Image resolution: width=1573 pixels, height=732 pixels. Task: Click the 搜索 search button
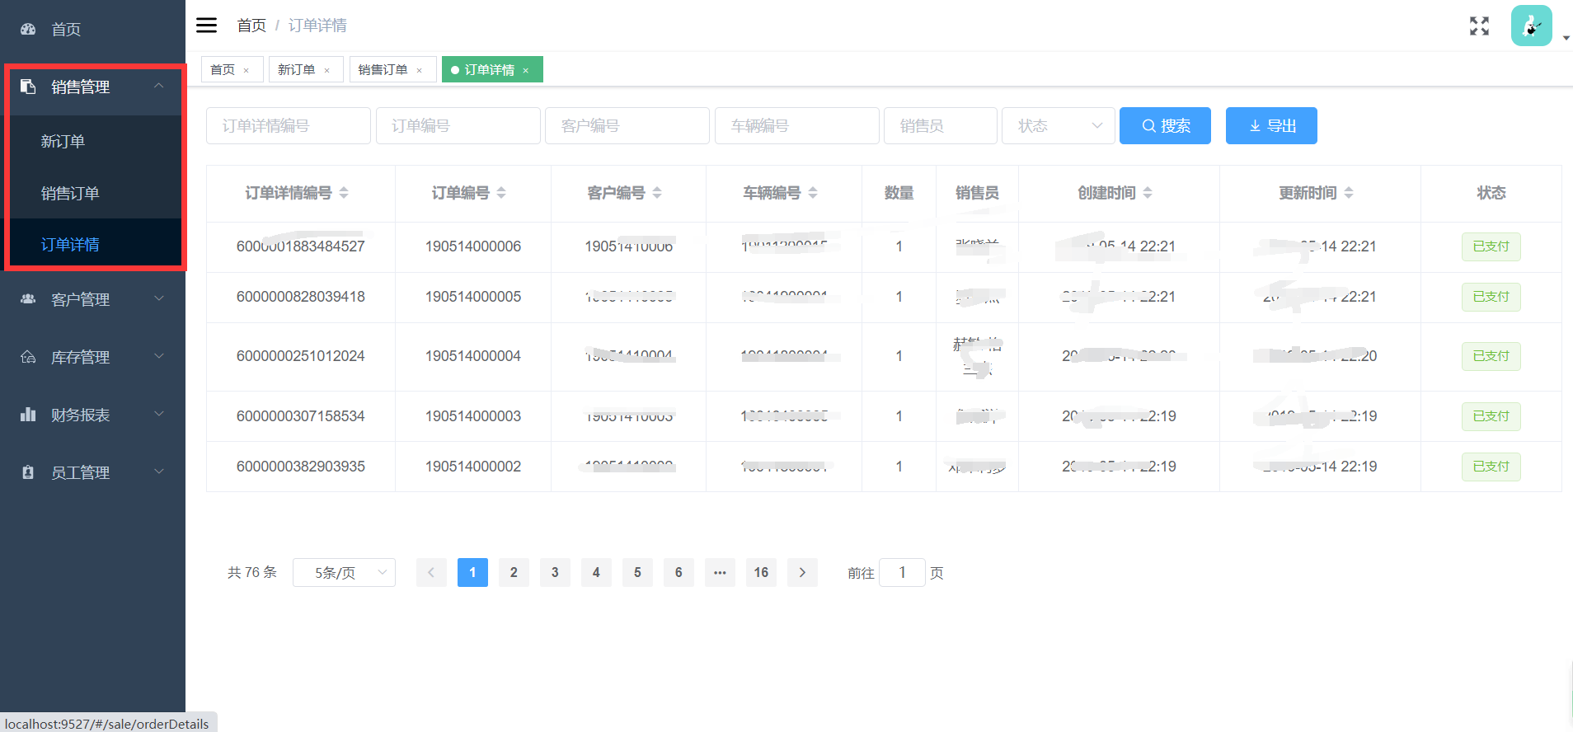coord(1165,125)
